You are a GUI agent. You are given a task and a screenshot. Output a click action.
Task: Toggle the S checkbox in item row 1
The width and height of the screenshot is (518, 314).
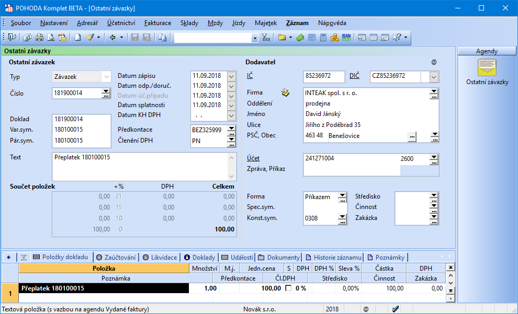pyautogui.click(x=288, y=288)
